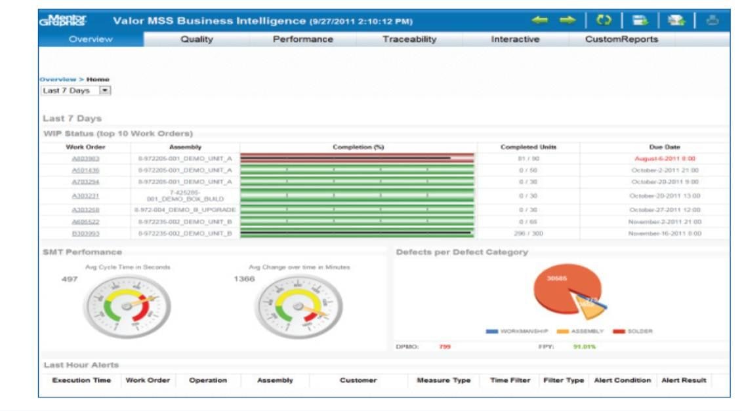Click the print icon in header
The height and width of the screenshot is (411, 742).
tap(712, 20)
